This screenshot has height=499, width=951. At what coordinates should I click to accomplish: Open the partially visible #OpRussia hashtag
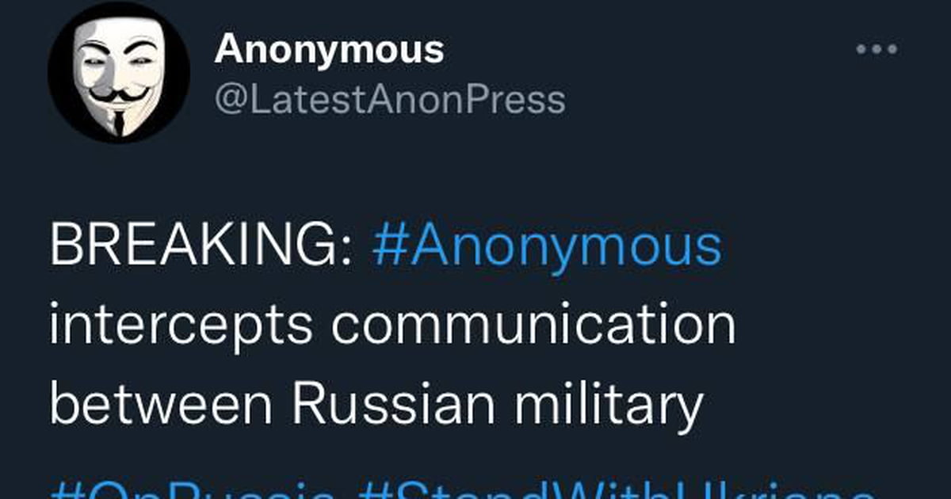[192, 488]
